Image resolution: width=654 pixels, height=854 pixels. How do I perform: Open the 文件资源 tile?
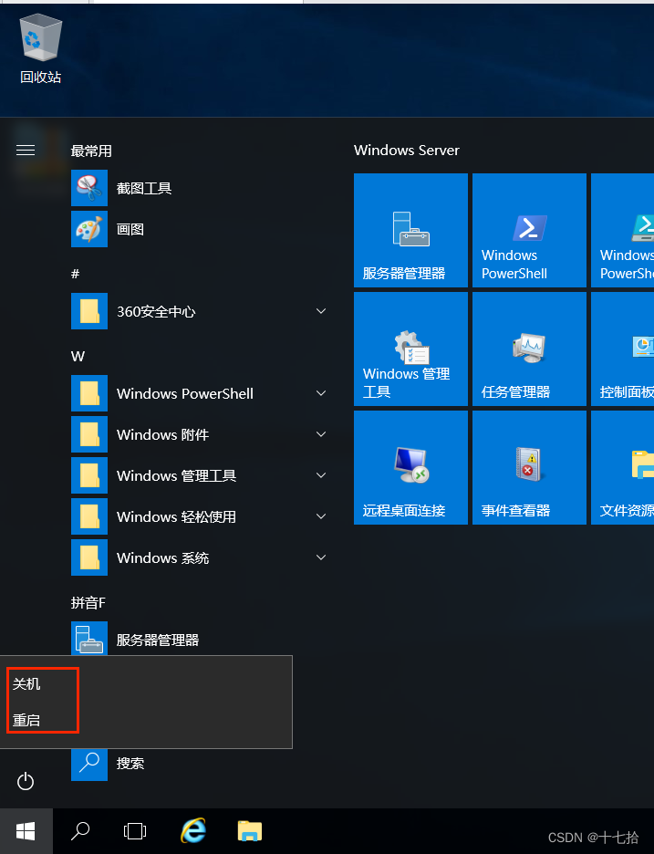pos(622,468)
